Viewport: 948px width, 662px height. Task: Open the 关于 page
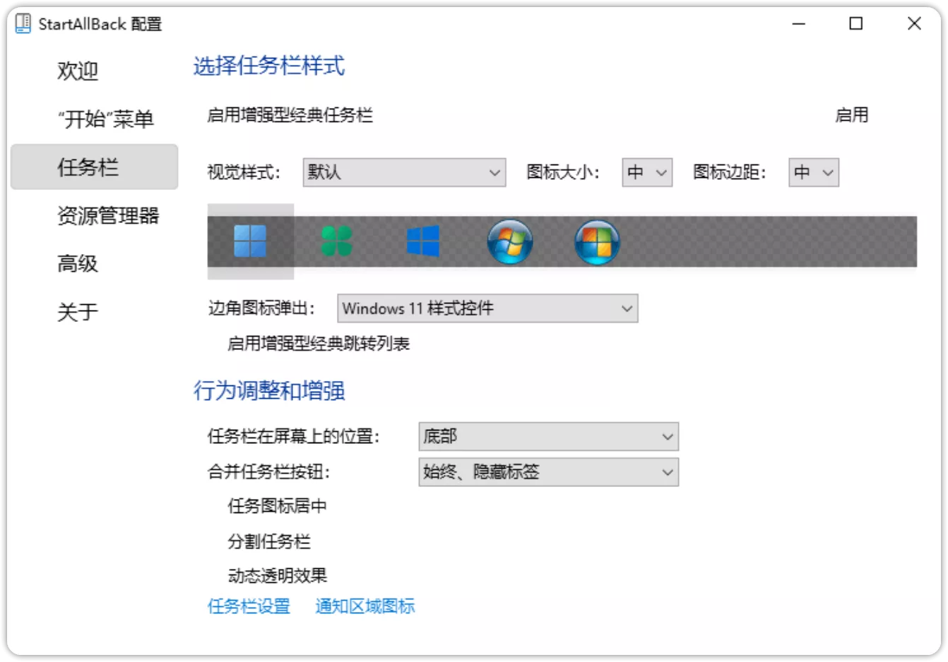pos(77,311)
